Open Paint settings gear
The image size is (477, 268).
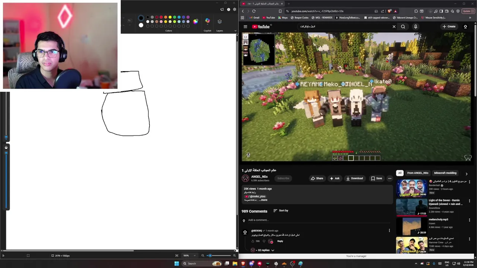[234, 9]
